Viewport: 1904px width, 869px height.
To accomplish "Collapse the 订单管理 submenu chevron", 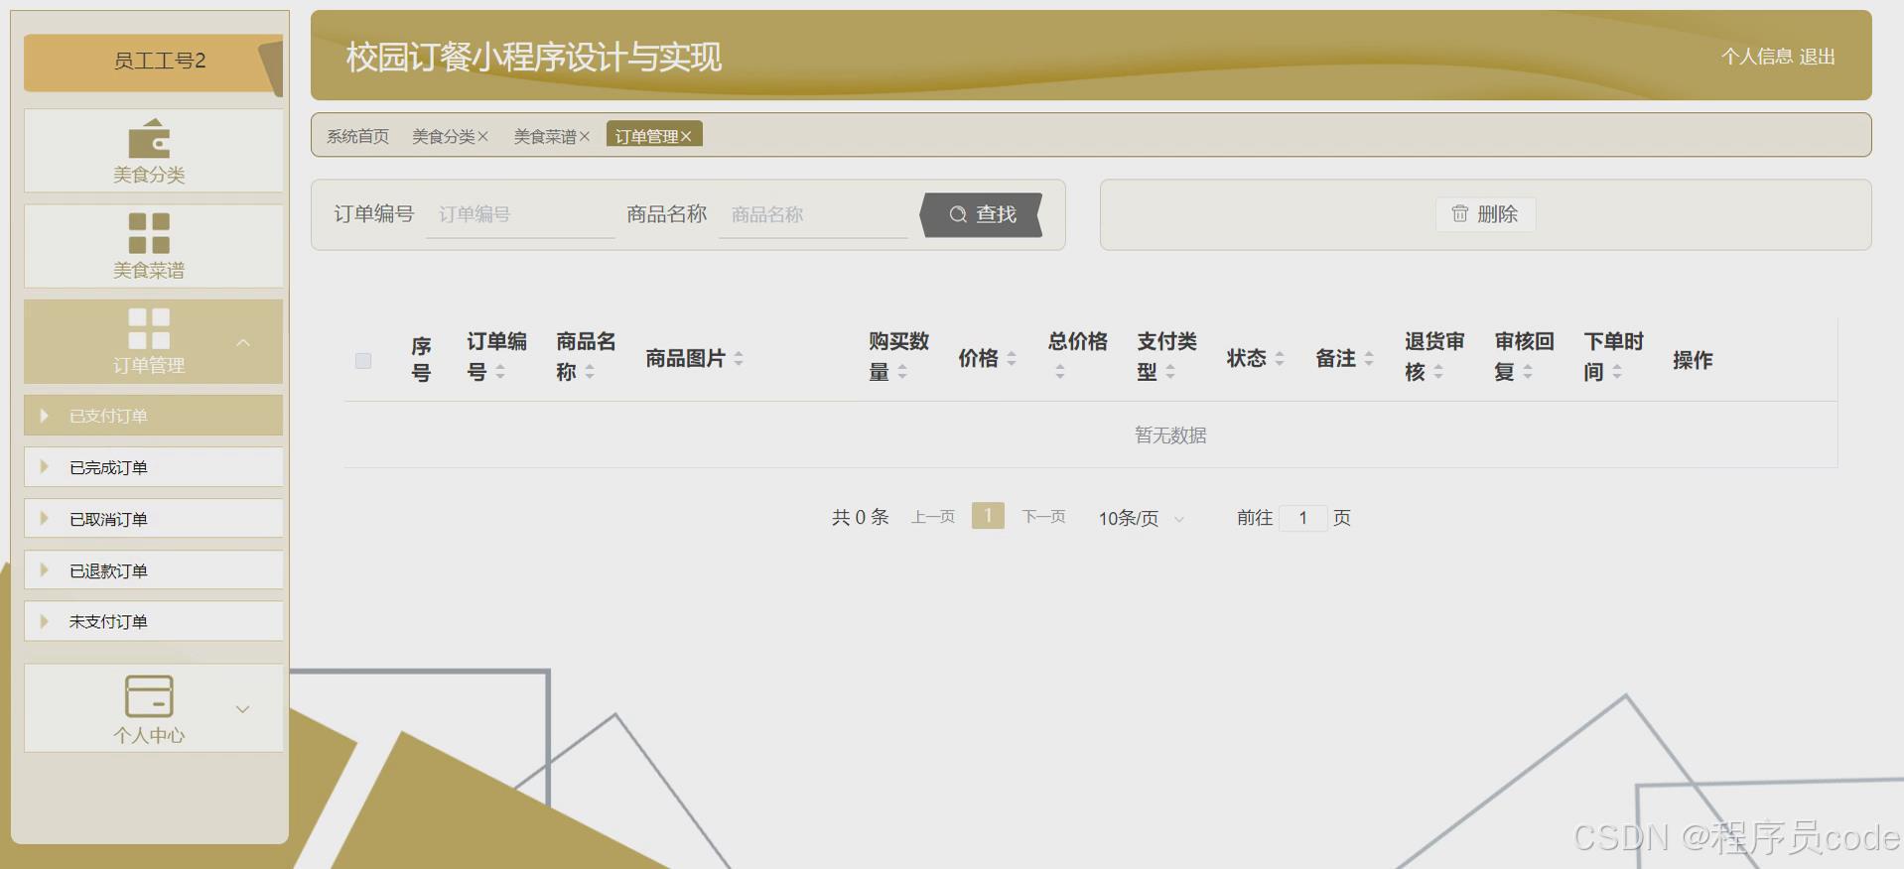I will (x=243, y=342).
